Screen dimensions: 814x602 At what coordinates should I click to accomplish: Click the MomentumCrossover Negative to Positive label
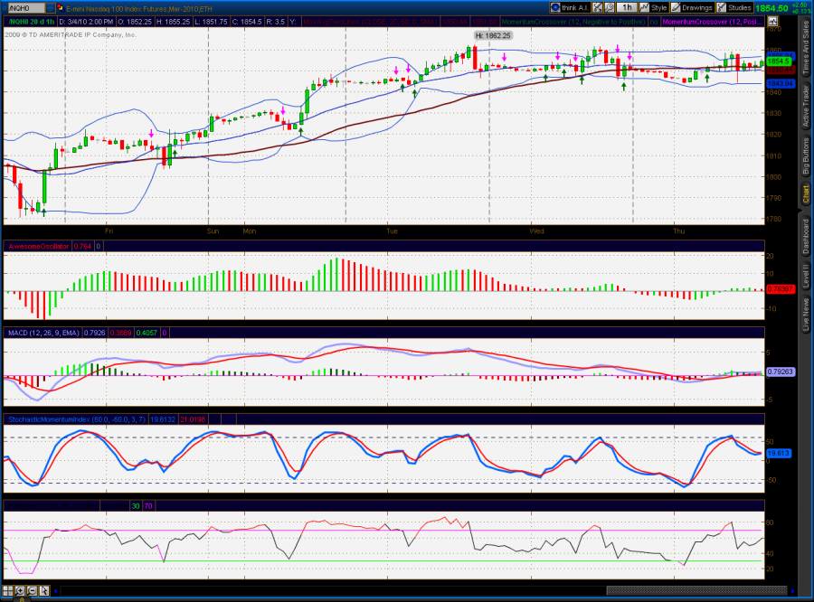point(573,22)
